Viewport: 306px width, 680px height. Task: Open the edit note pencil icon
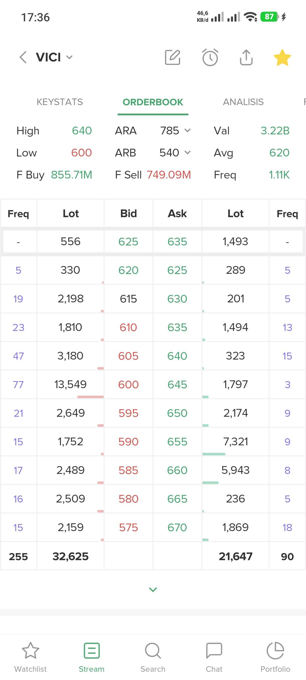(172, 57)
